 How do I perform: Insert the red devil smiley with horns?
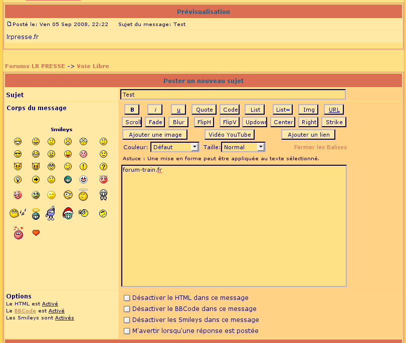103,179
